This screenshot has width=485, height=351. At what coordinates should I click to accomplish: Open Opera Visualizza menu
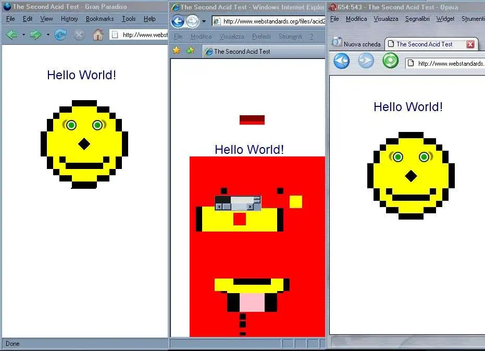385,19
